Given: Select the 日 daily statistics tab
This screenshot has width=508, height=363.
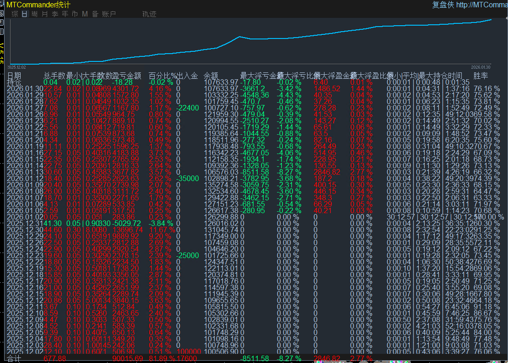Looking at the screenshot, I should coord(25,14).
